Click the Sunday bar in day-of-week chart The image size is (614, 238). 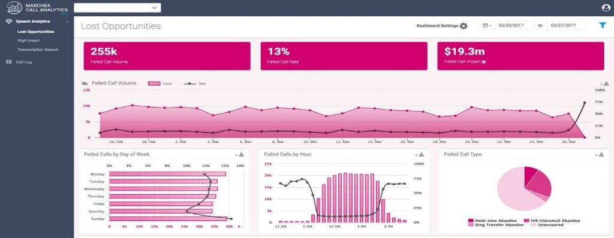pyautogui.click(x=168, y=219)
